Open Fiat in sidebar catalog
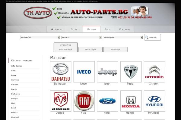181x120 pixels. tap(13, 103)
